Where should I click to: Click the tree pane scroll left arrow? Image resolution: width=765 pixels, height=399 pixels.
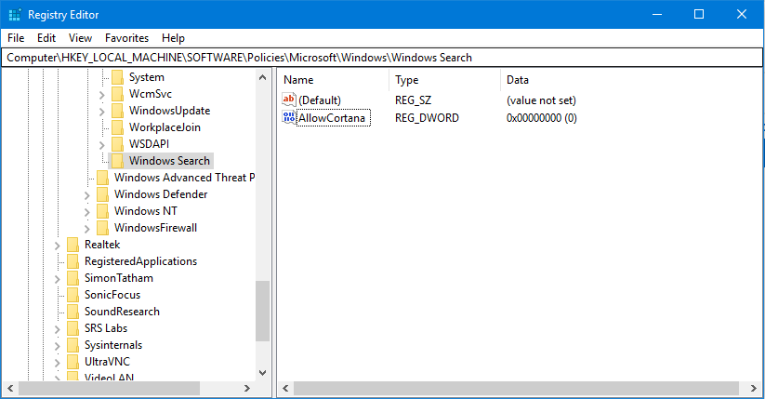coord(9,389)
